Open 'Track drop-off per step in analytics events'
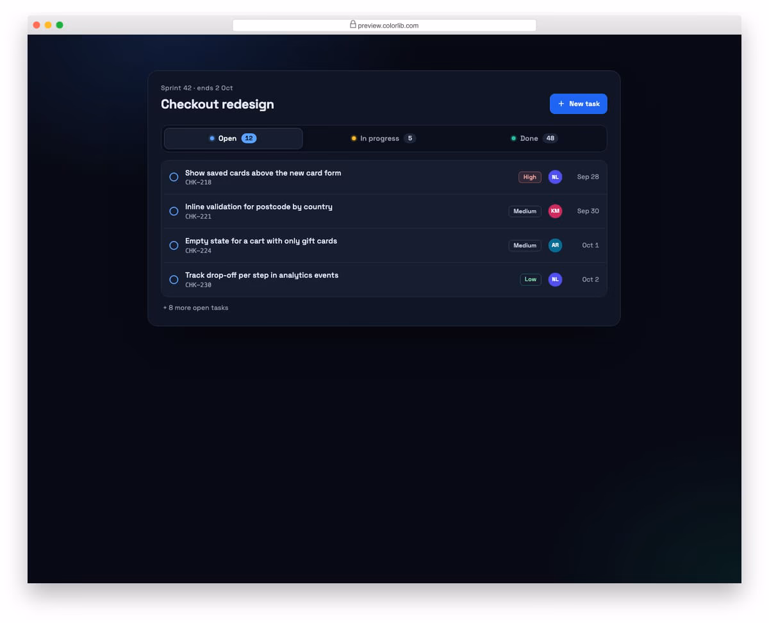 tap(261, 275)
